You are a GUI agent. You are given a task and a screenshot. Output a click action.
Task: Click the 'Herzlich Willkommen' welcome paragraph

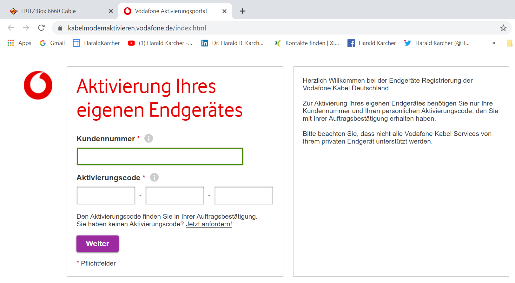[388, 84]
